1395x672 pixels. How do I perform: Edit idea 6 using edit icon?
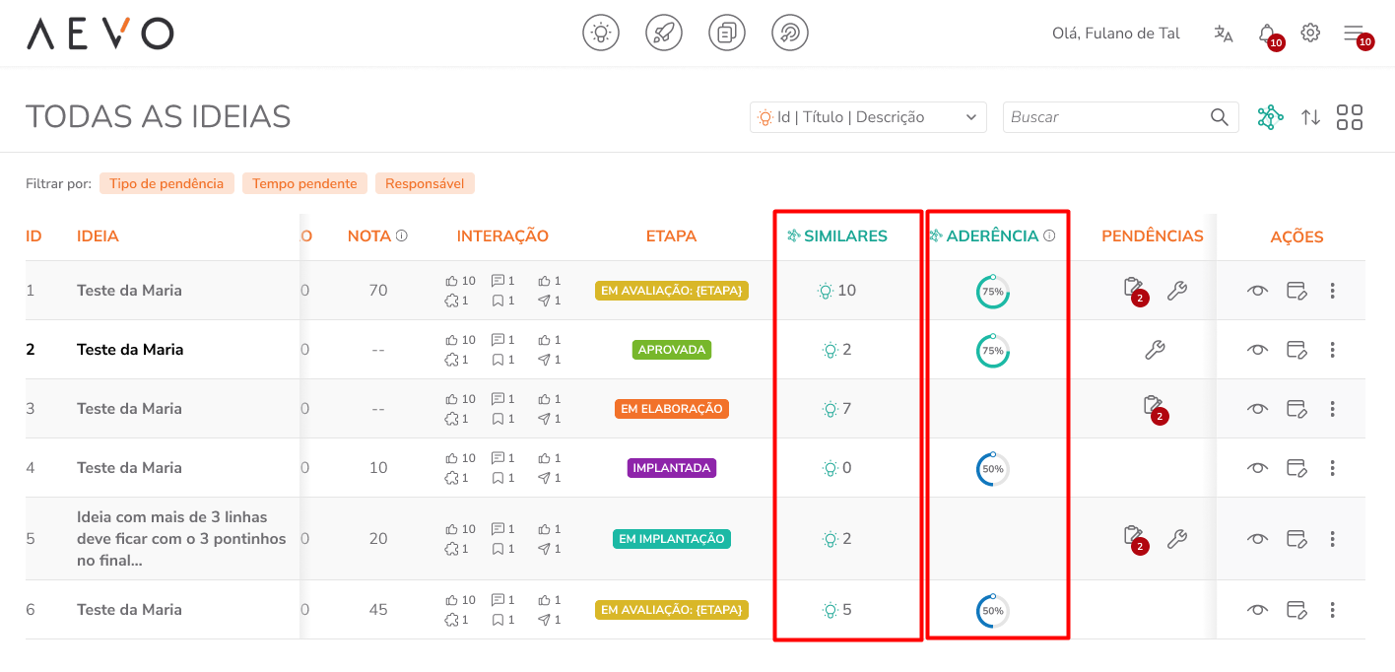pos(1296,610)
